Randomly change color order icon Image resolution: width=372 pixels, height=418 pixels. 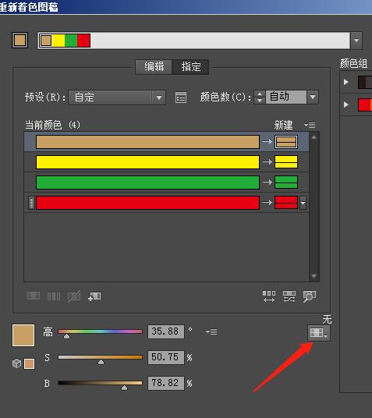269,296
